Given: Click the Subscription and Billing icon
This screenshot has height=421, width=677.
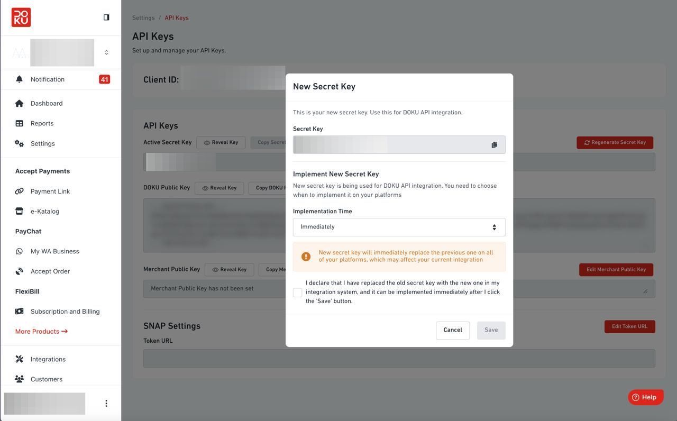Looking at the screenshot, I should pos(19,312).
